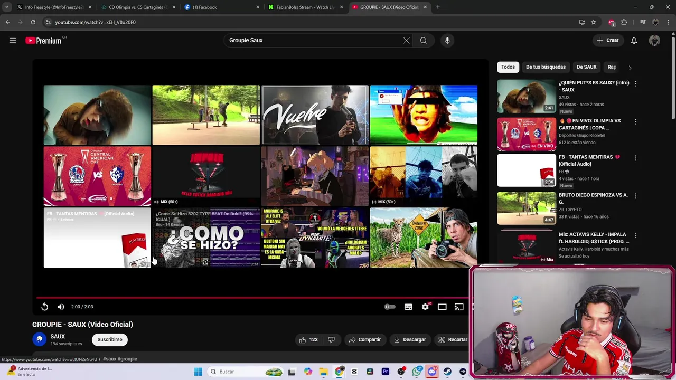Open sidebar thumbnail of ¿QUIÉN PUT*S ES SAUX?
This screenshot has height=380, width=676.
(527, 96)
